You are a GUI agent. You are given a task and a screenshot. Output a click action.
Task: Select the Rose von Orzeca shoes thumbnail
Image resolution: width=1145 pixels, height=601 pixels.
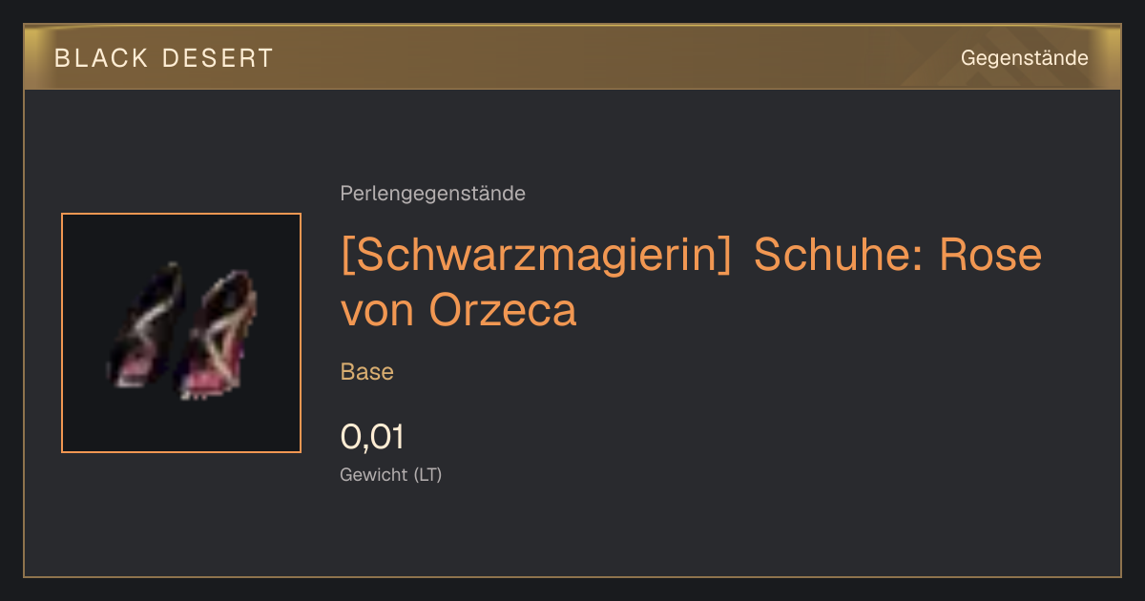pyautogui.click(x=181, y=333)
